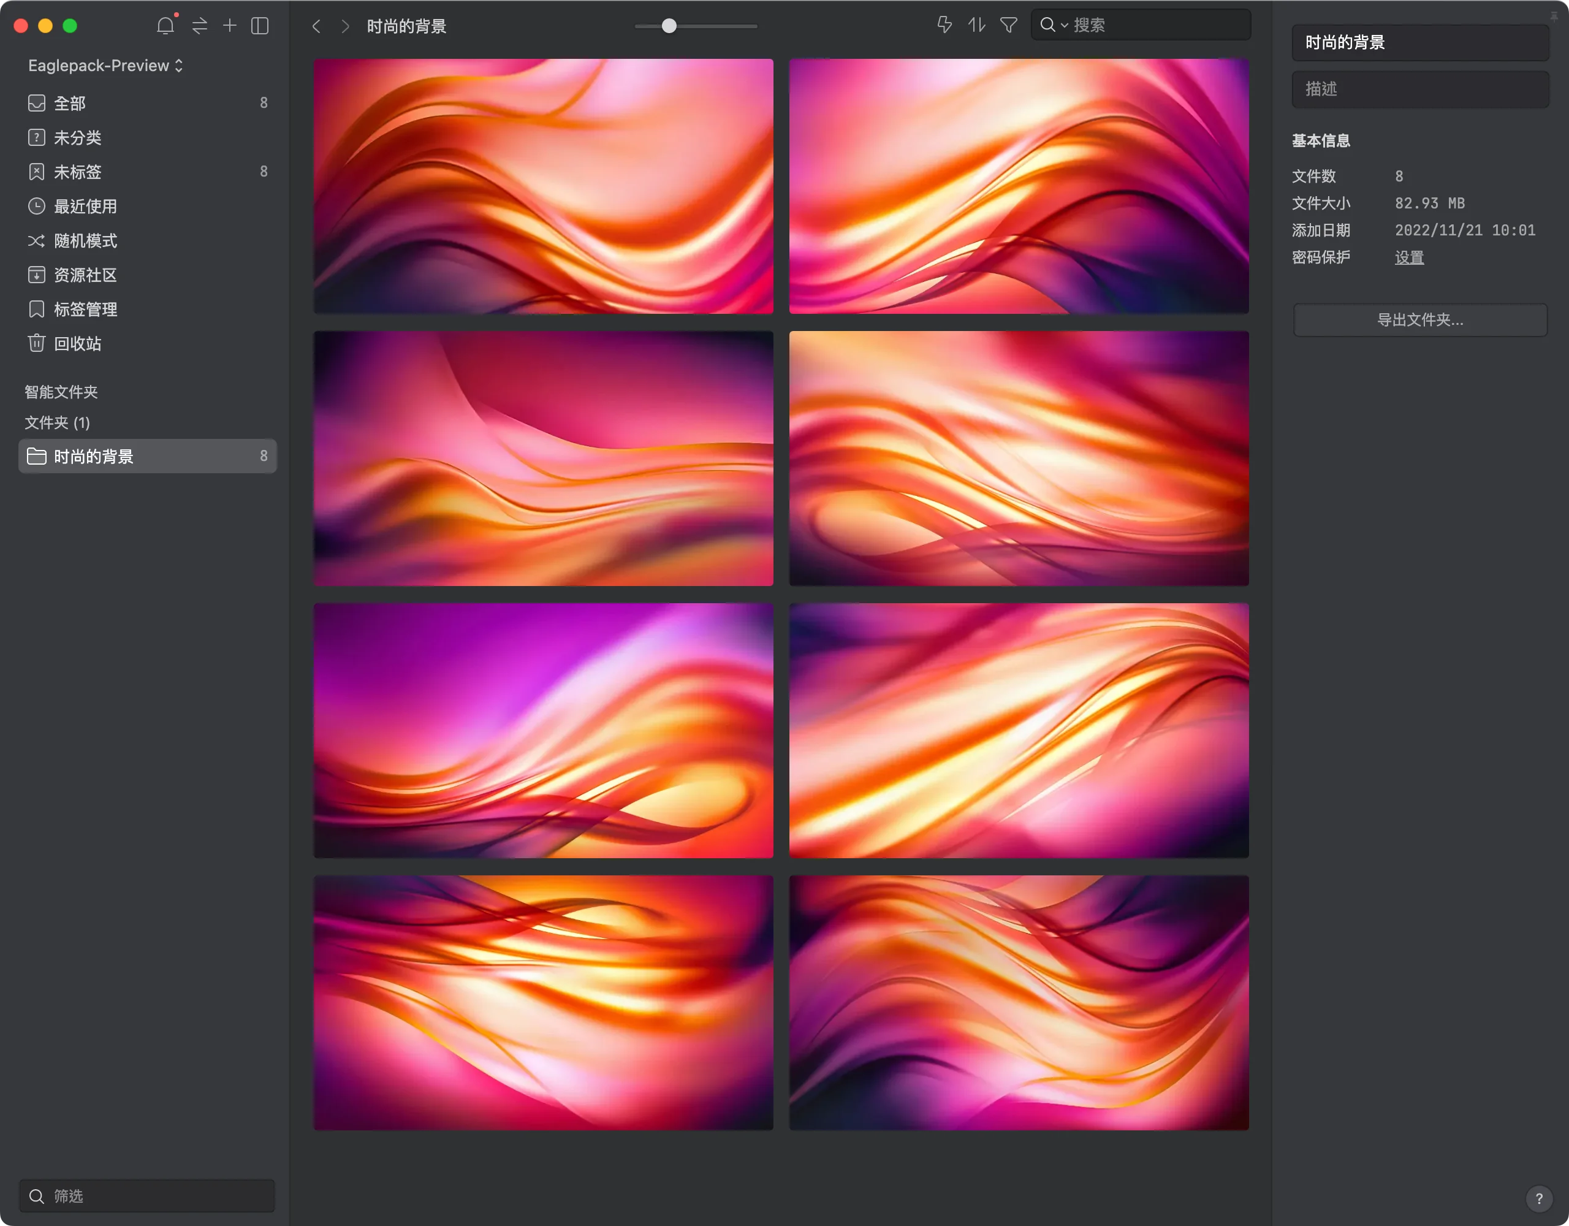Toggle the sidebar layout icon
The image size is (1569, 1226).
260,26
